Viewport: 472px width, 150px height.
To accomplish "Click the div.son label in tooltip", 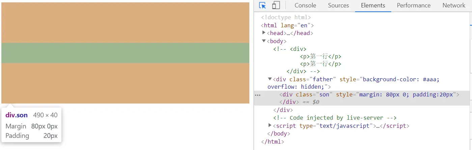I will pyautogui.click(x=17, y=115).
